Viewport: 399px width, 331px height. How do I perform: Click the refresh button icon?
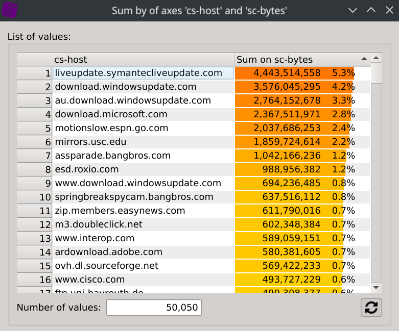[x=371, y=308]
